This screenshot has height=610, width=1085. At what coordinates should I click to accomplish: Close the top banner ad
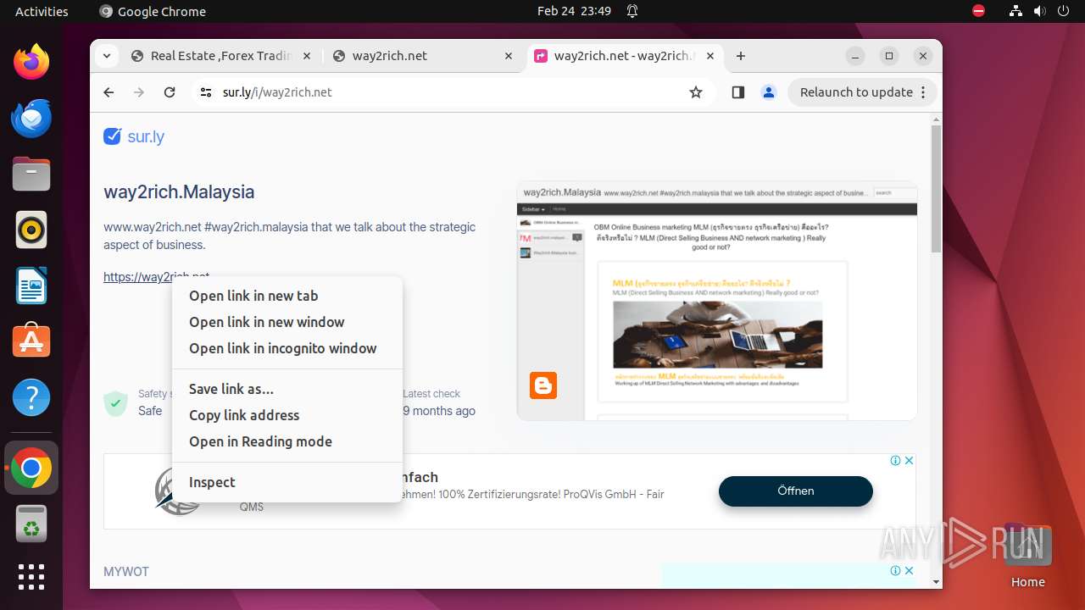pos(909,461)
